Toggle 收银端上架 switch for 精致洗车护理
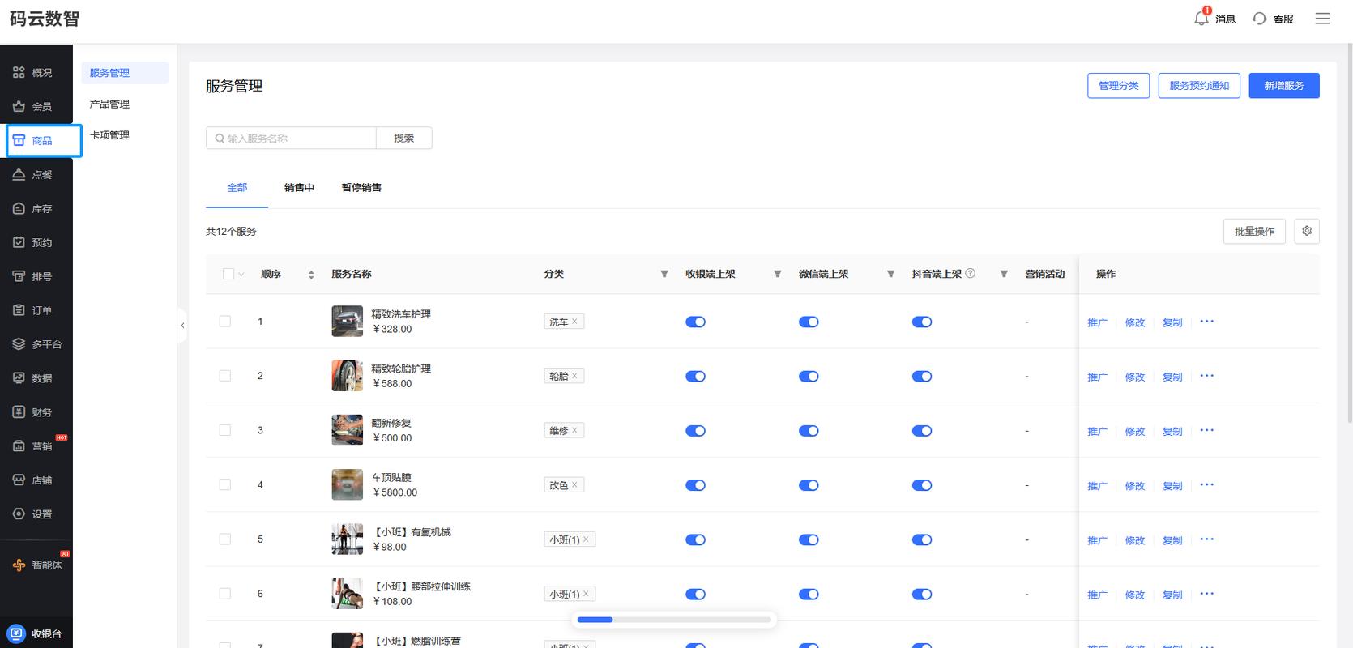 click(695, 322)
